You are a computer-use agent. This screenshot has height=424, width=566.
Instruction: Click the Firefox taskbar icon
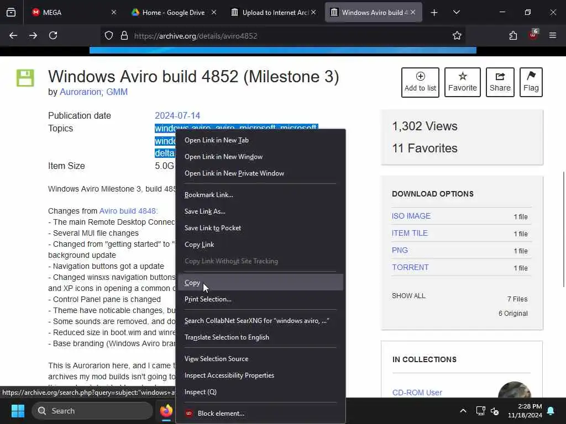coord(166,411)
